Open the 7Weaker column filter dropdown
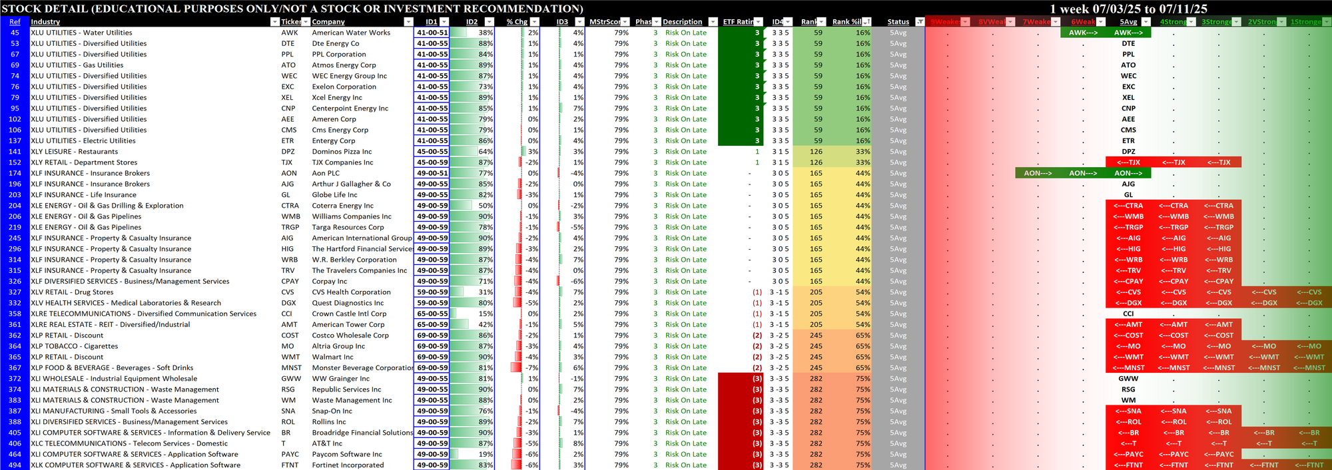This screenshot has width=1332, height=470. [1056, 22]
